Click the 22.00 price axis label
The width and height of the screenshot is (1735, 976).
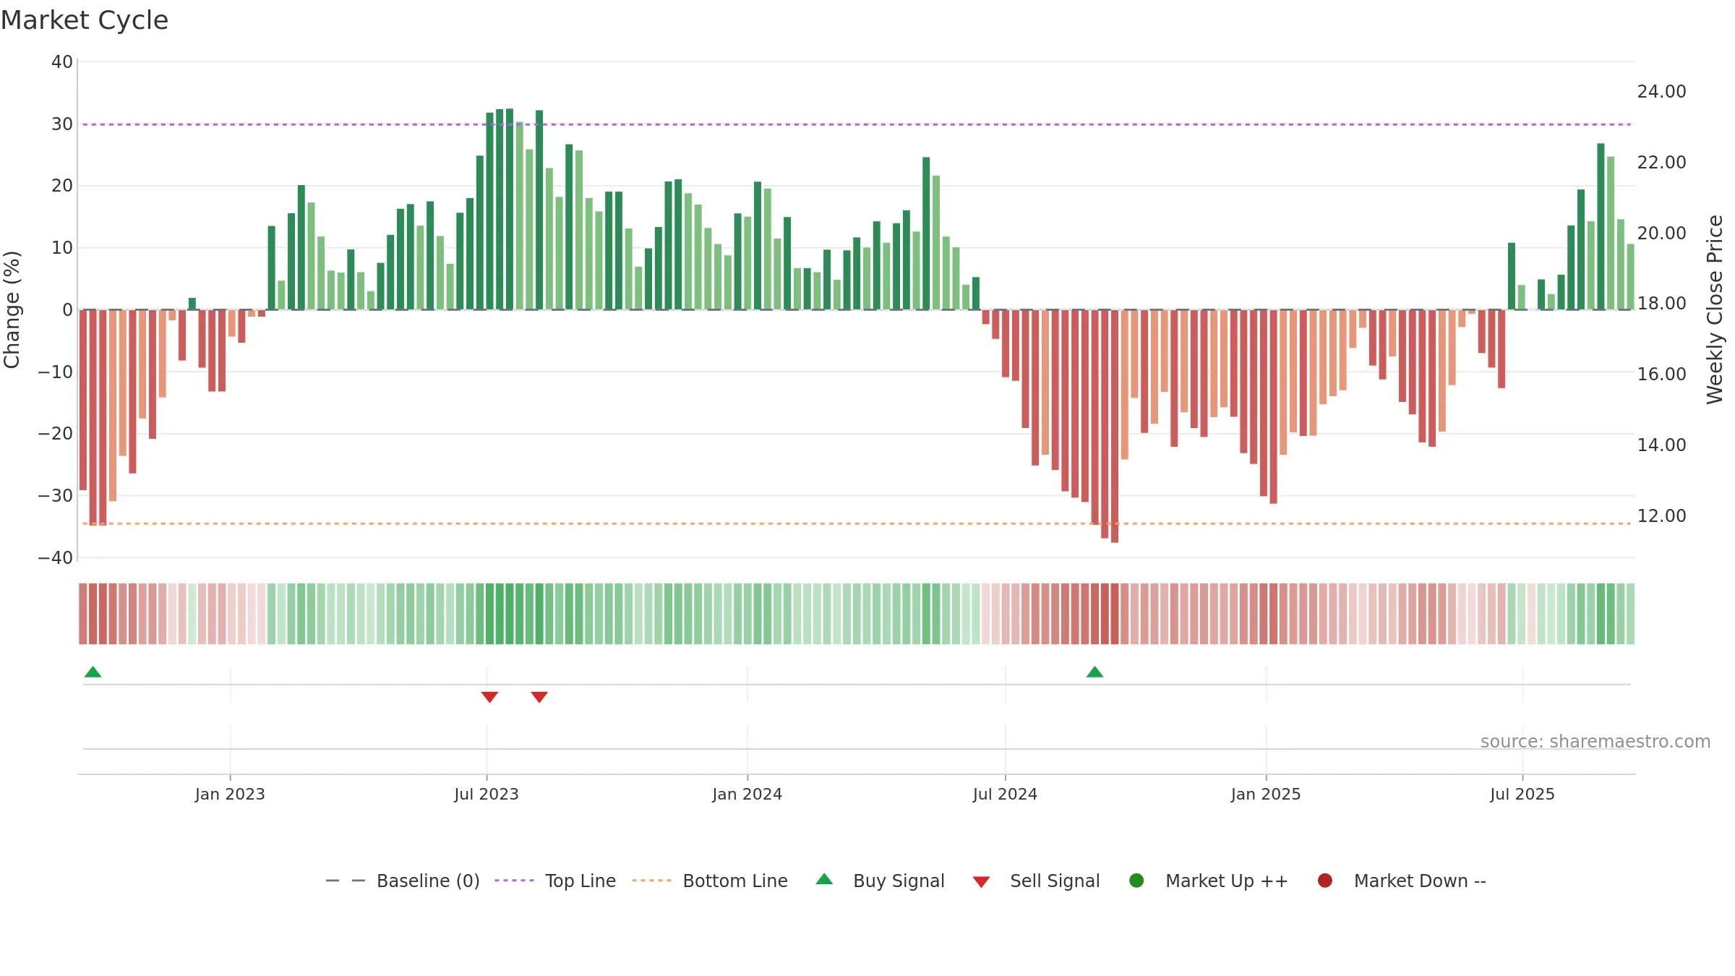tap(1661, 163)
